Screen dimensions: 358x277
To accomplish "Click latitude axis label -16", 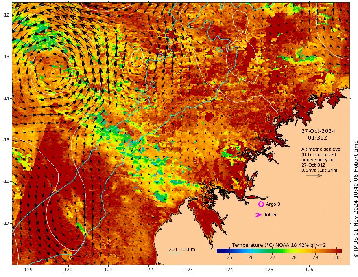I will click(6, 181).
